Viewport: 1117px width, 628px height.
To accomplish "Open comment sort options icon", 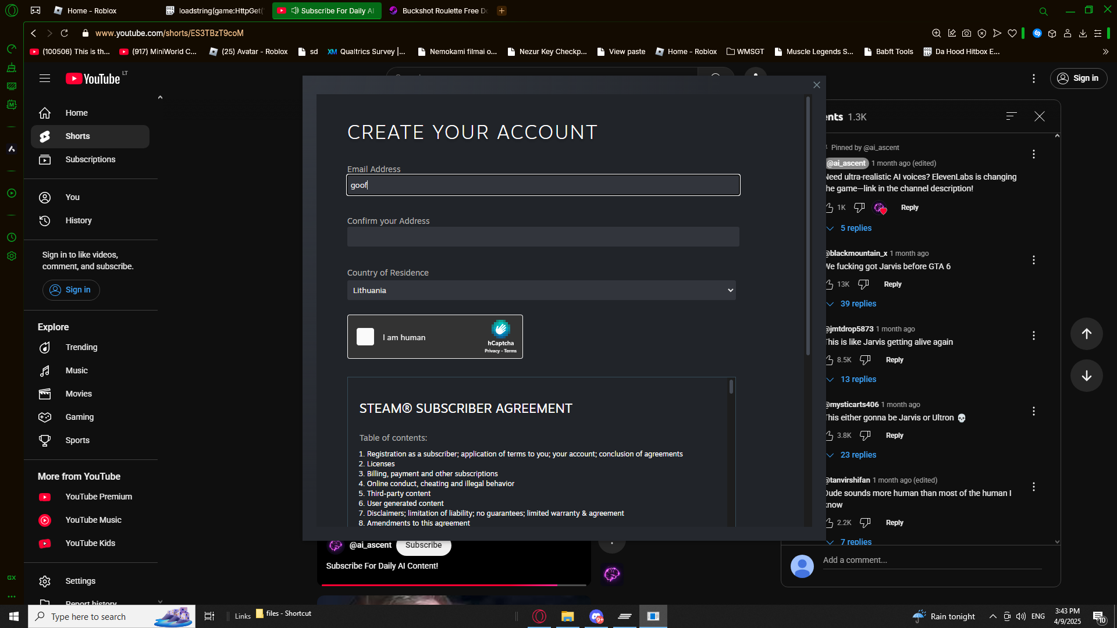I will (x=1012, y=116).
